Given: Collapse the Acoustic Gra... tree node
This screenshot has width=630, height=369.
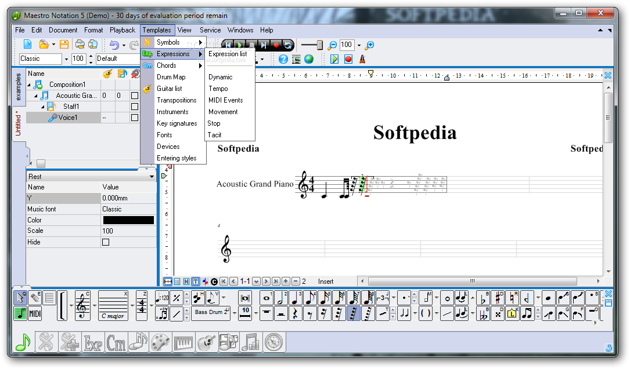Looking at the screenshot, I should pyautogui.click(x=36, y=96).
